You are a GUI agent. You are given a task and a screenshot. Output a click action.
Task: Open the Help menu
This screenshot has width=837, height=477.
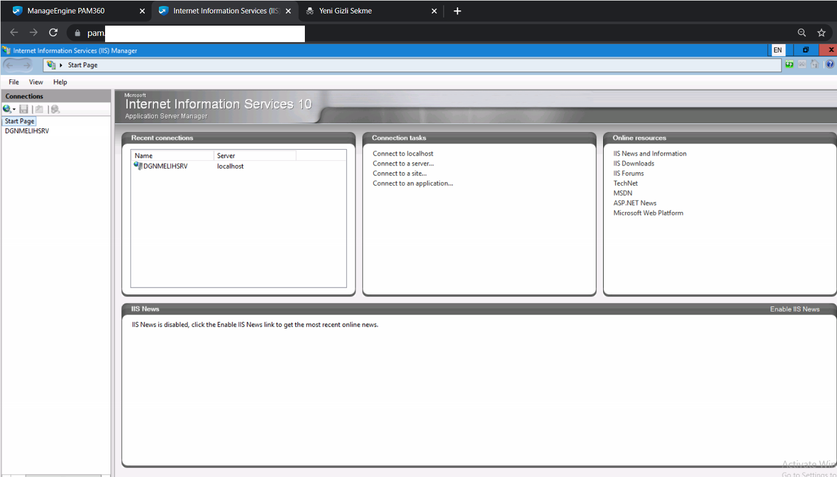tap(60, 82)
